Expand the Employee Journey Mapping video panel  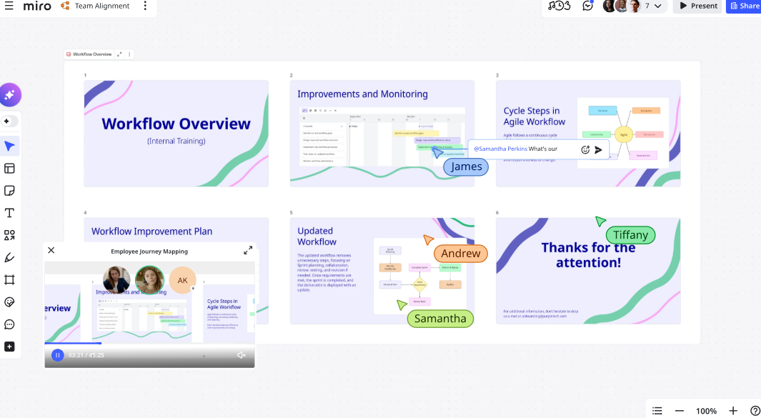(x=248, y=251)
